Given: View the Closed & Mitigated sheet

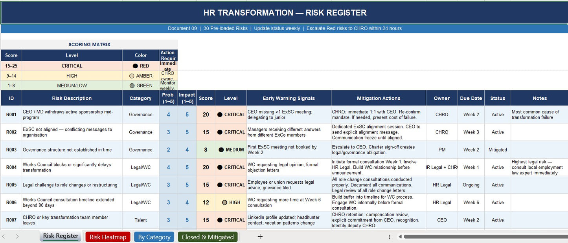Looking at the screenshot, I should [208, 236].
